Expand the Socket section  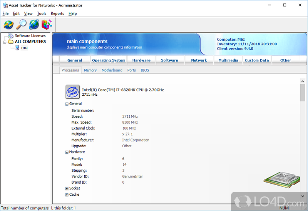(67, 189)
